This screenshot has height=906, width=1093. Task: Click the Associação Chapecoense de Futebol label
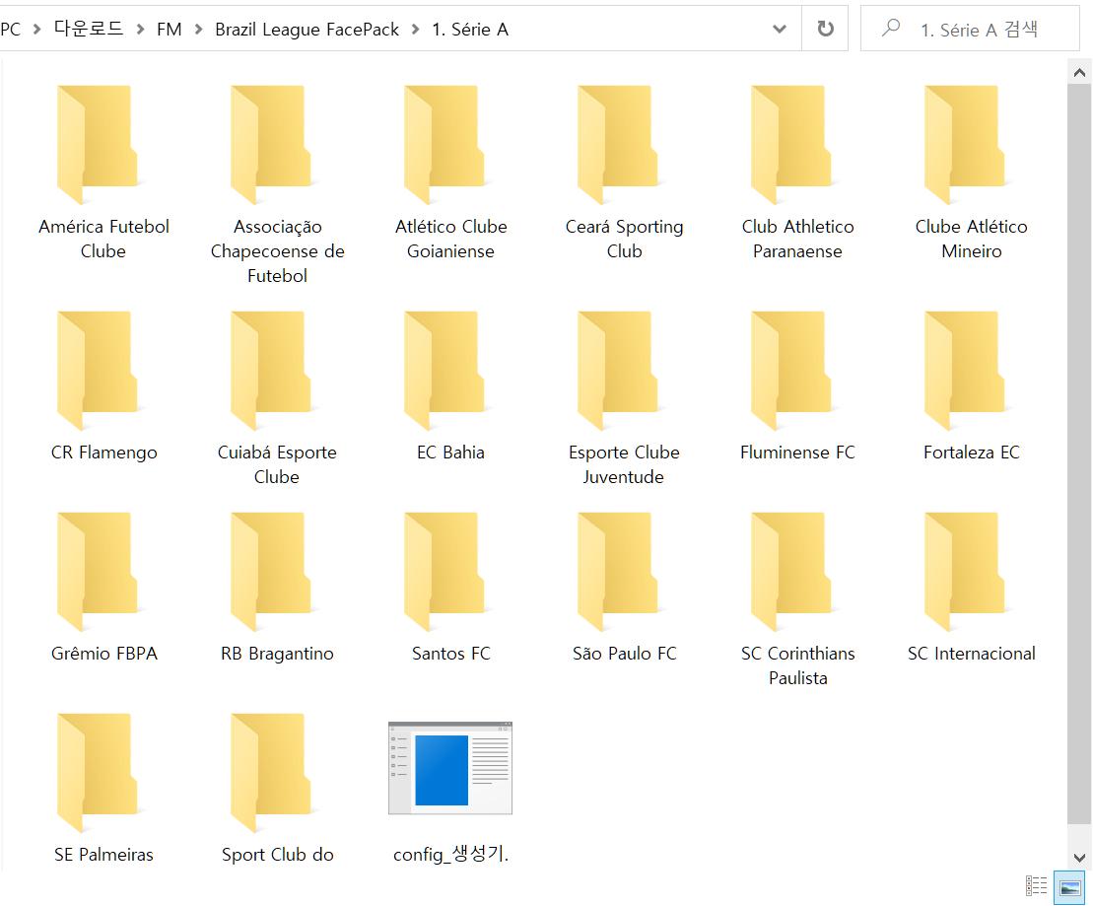[x=277, y=250]
